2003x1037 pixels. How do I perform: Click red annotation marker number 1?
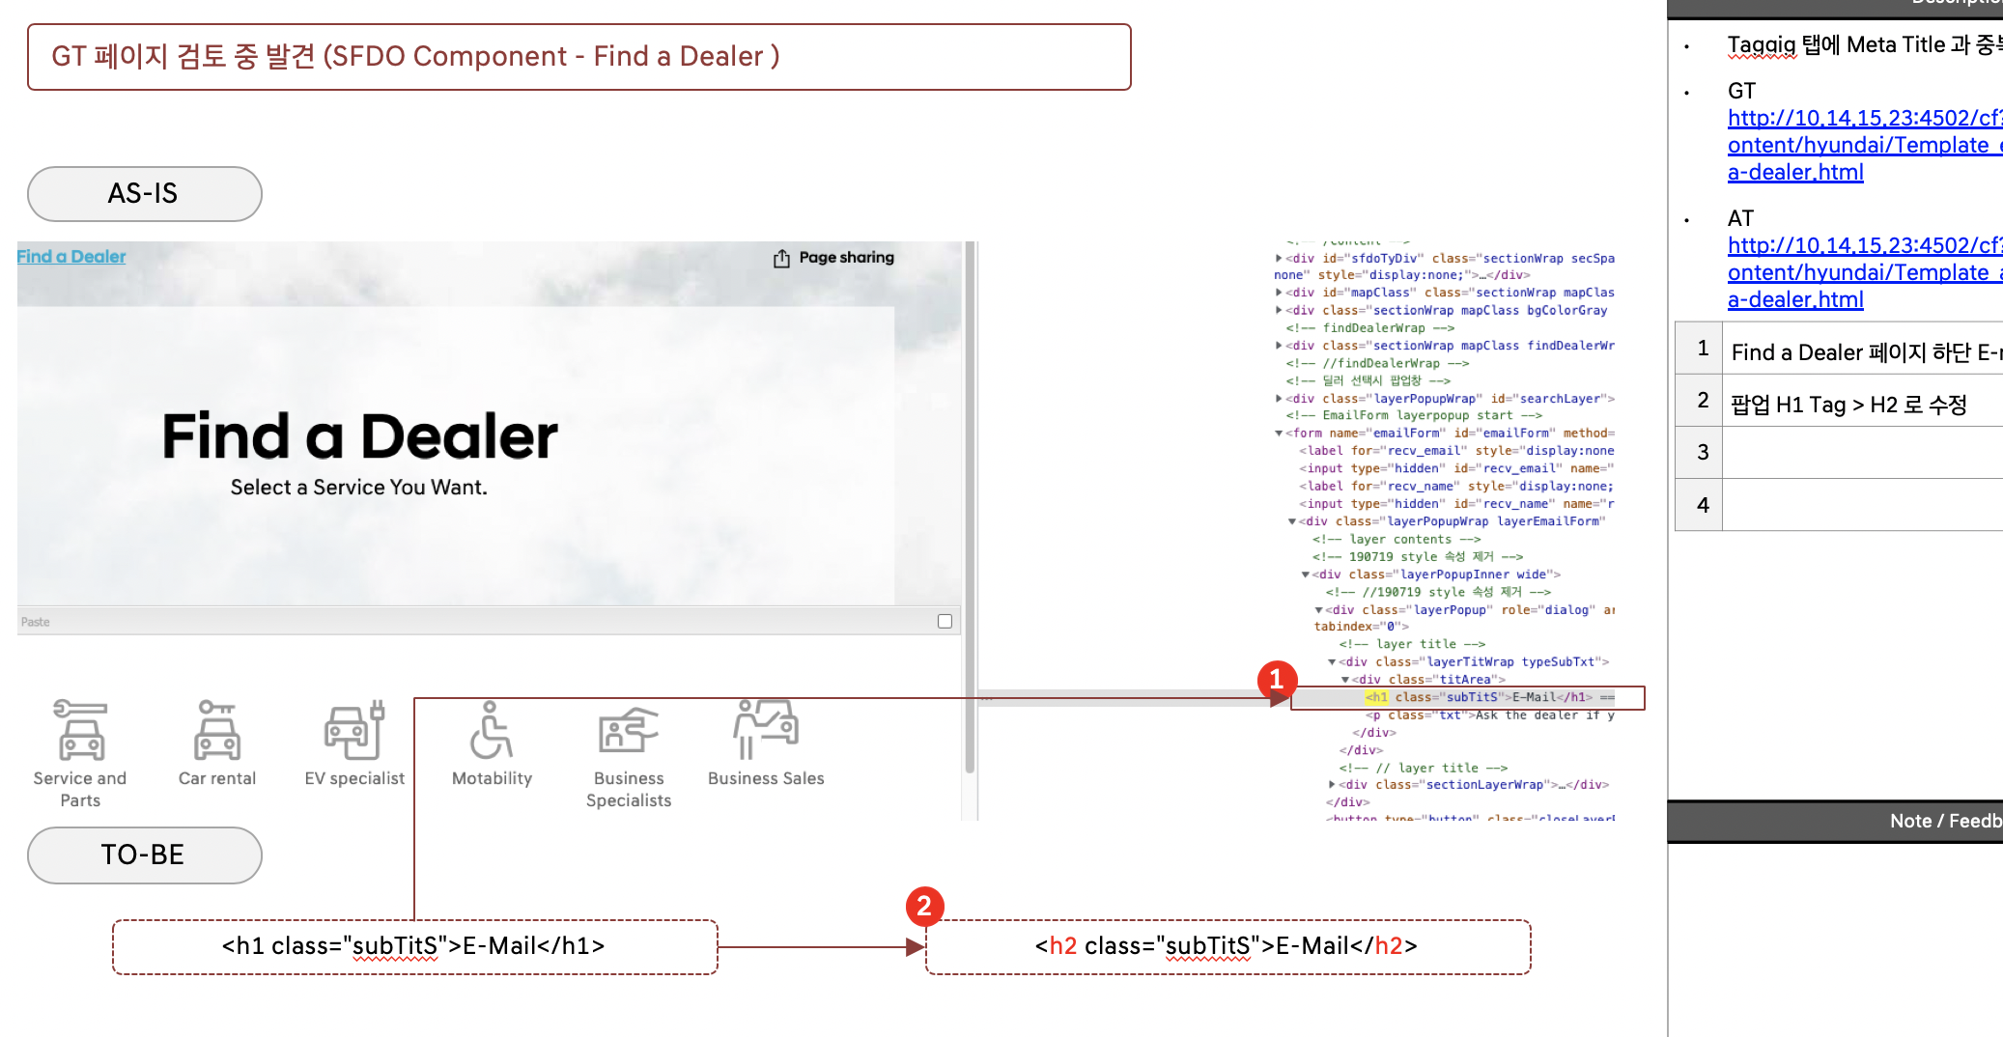(1276, 679)
